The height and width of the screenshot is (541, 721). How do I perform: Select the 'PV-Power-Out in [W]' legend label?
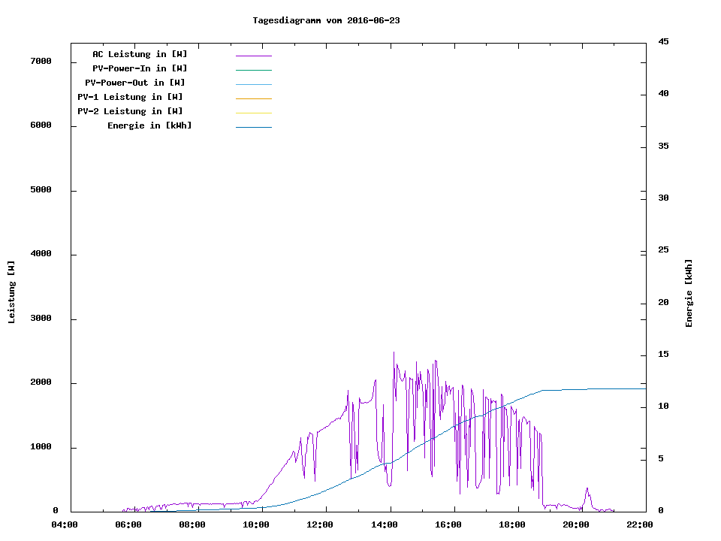136,83
